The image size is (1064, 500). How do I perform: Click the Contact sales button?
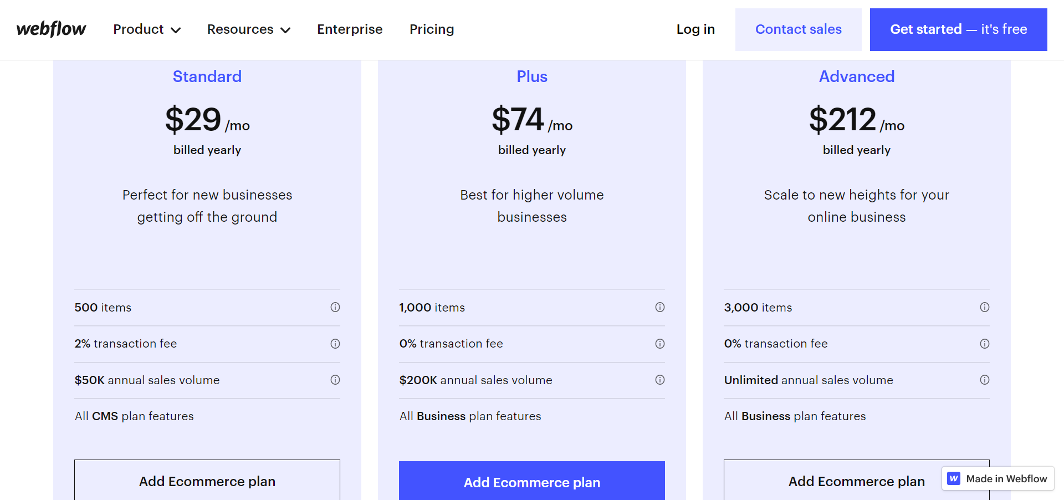798,29
